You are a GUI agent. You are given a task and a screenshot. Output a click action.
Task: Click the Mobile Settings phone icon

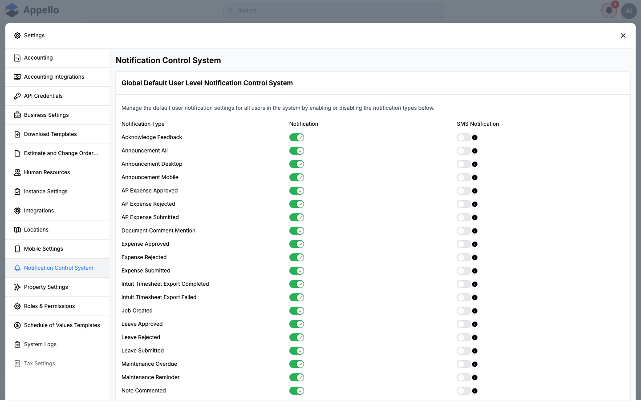tap(17, 249)
